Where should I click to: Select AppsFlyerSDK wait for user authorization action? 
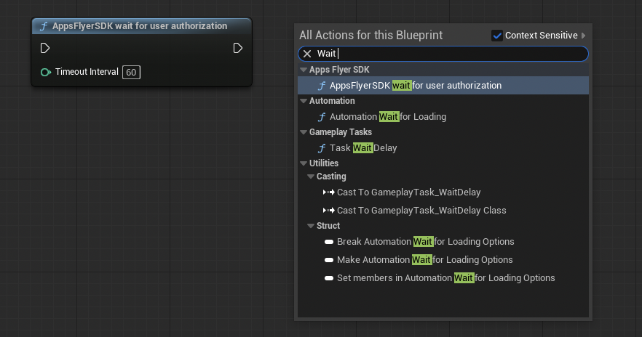click(443, 86)
